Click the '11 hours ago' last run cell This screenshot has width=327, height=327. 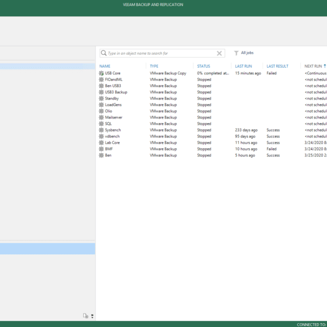pyautogui.click(x=246, y=143)
